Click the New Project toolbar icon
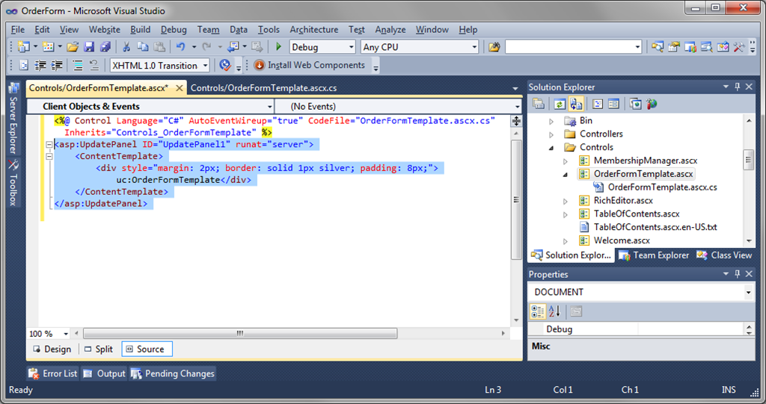Image resolution: width=766 pixels, height=404 pixels. coord(23,47)
